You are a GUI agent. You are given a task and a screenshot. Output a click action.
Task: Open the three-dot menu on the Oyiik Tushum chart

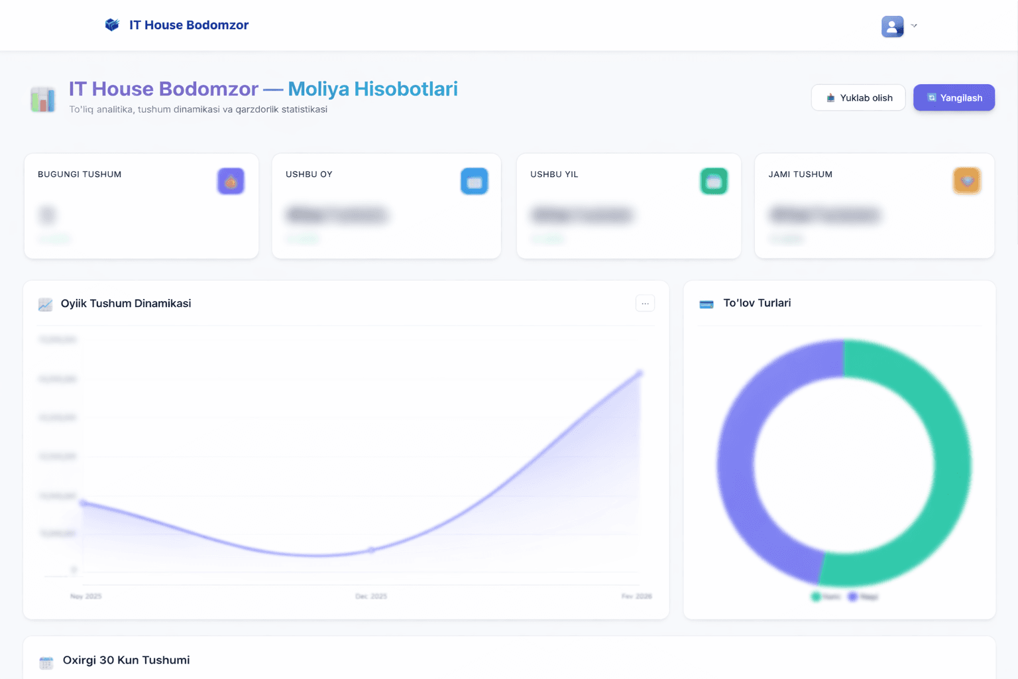point(645,303)
